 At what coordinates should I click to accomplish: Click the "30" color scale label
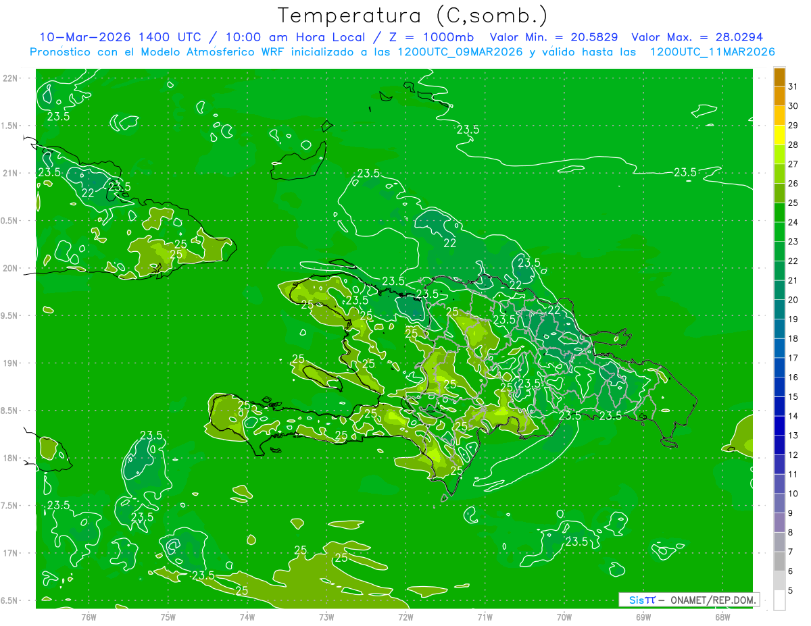coord(793,106)
